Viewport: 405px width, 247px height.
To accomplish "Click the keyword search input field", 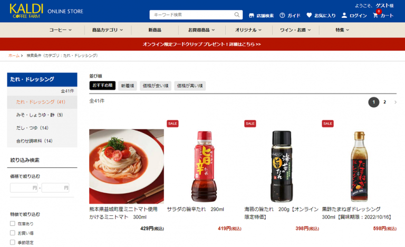I will click(x=193, y=15).
